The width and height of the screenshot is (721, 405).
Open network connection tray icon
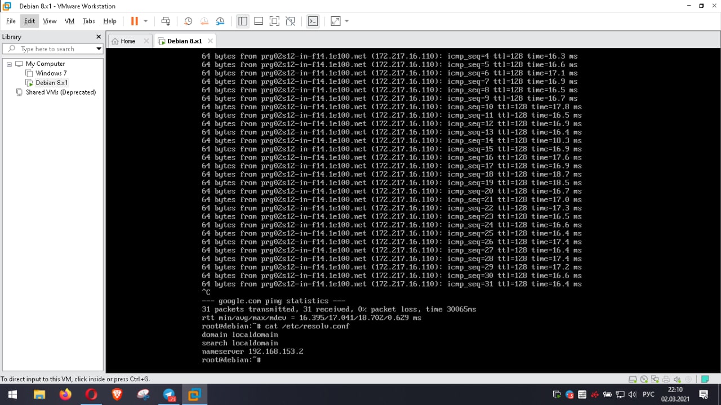[620, 394]
